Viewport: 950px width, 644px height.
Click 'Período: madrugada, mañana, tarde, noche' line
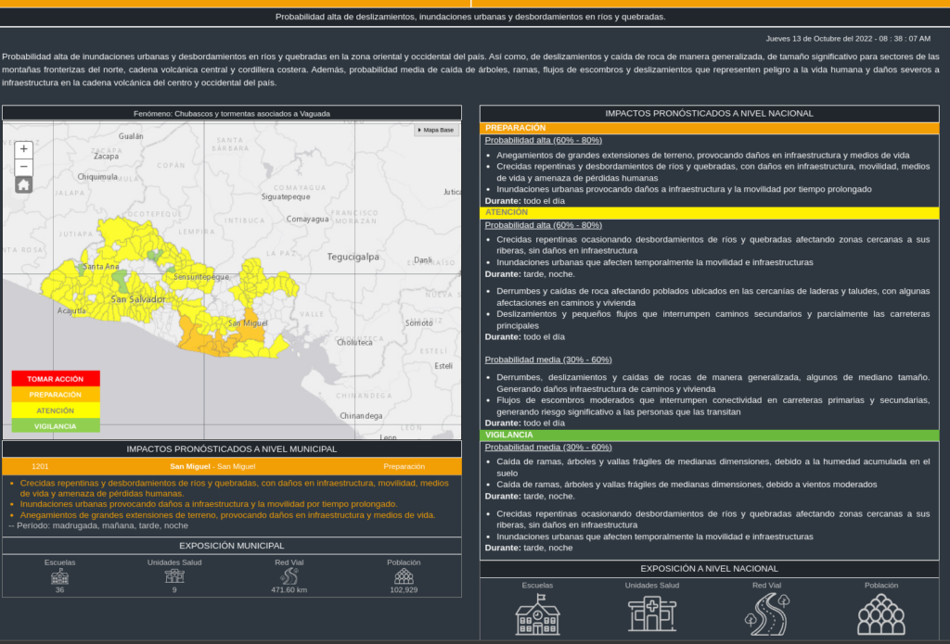tap(98, 526)
